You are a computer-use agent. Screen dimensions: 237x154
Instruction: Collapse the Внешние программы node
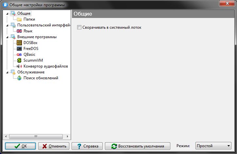click(7, 37)
